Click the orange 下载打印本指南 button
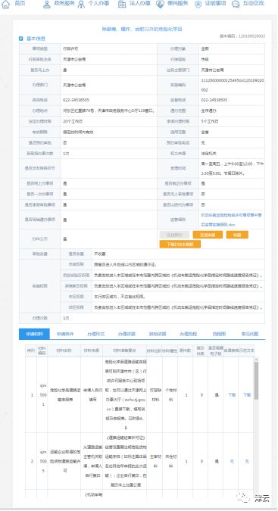 click(x=180, y=244)
